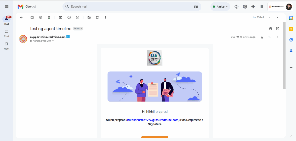Image resolution: width=296 pixels, height=141 pixels.
Task: Open More options in email toolbar
Action: click(105, 18)
